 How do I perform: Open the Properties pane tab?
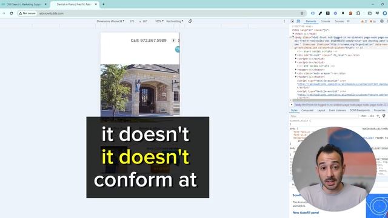tap(380, 110)
